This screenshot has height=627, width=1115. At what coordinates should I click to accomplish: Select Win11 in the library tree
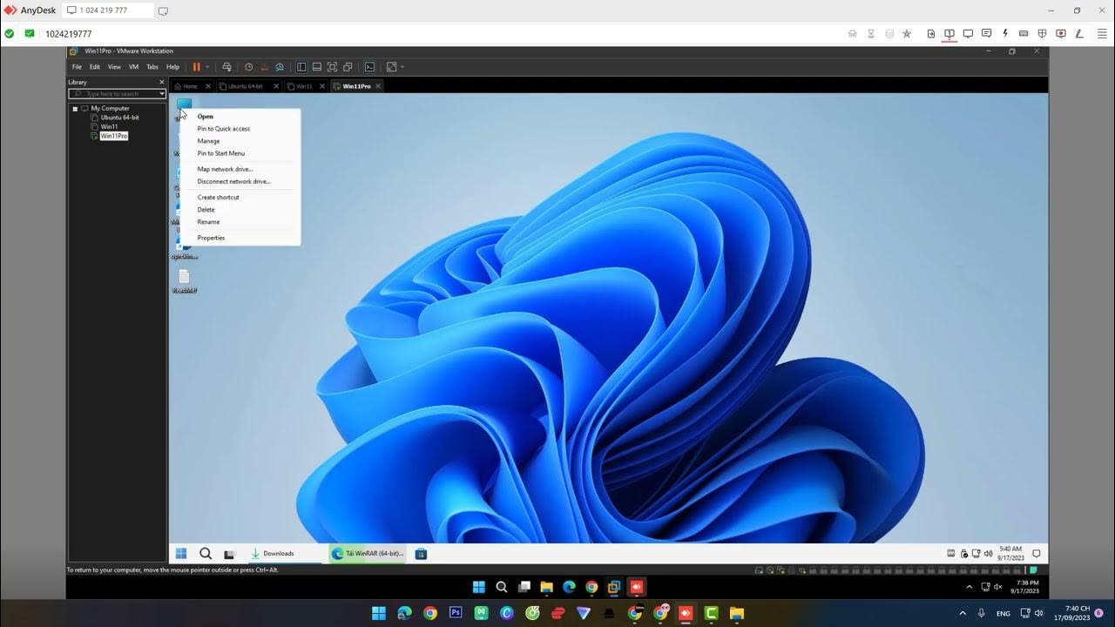click(109, 127)
